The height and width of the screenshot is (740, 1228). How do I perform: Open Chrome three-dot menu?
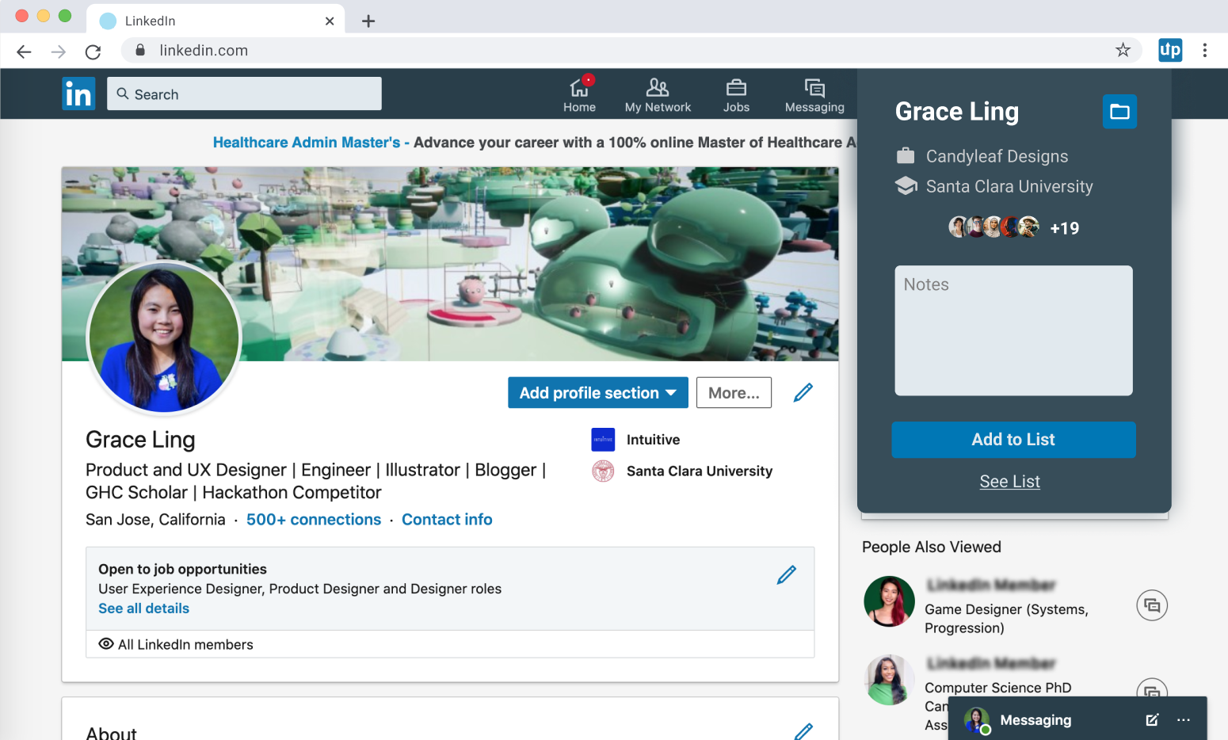pos(1205,51)
